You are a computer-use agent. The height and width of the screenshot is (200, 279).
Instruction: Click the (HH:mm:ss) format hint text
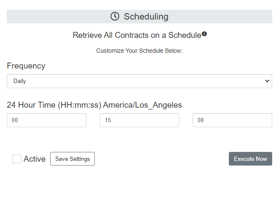click(80, 105)
